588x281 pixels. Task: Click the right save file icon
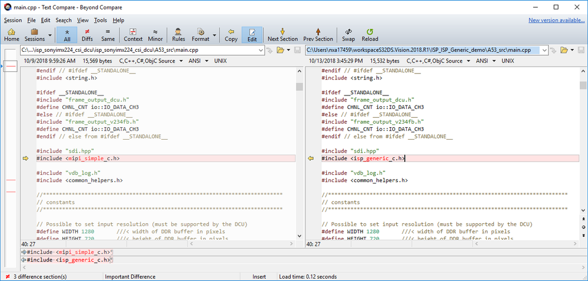click(580, 50)
